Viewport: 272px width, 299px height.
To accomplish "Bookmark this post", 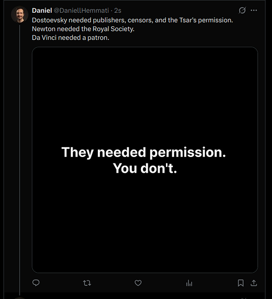I will (x=241, y=283).
